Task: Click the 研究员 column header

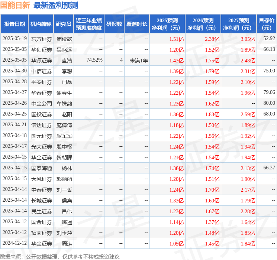Action: coord(64,24)
